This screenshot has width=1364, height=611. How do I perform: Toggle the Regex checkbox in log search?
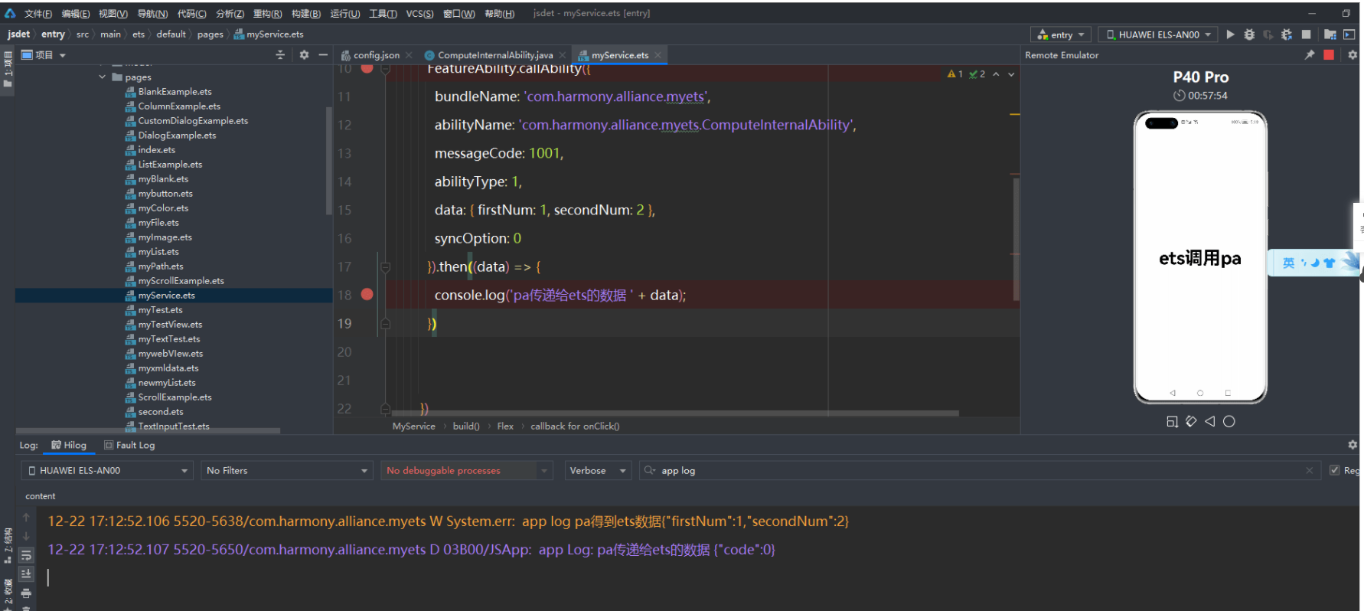[x=1335, y=470]
